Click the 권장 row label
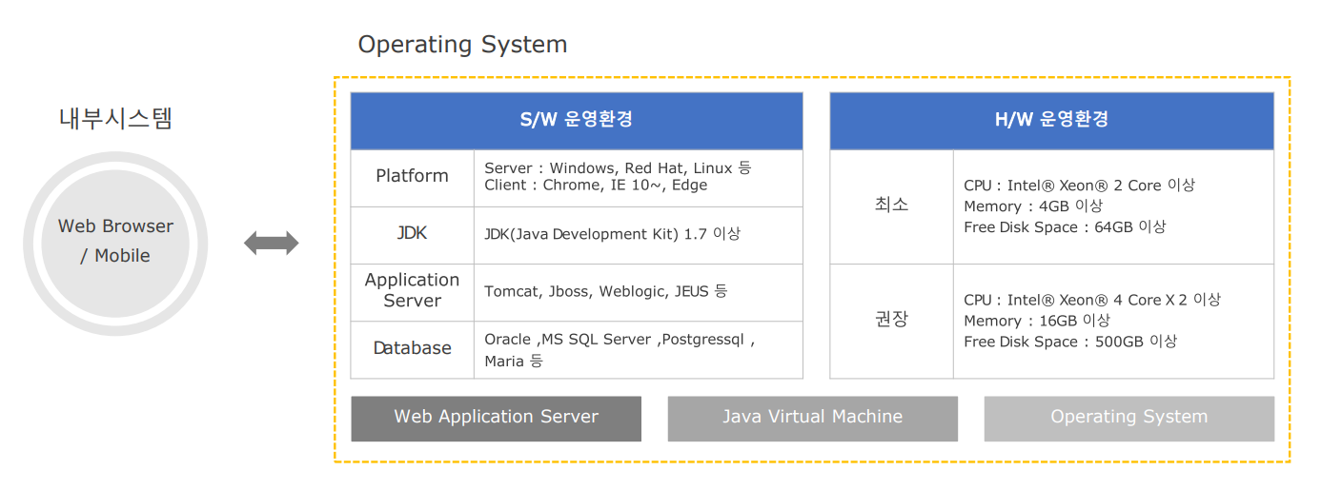1321x490 pixels. pyautogui.click(x=891, y=319)
